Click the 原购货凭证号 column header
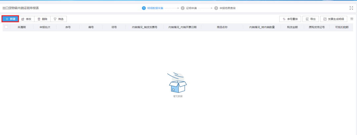This screenshot has height=135, width=357. click(317, 27)
